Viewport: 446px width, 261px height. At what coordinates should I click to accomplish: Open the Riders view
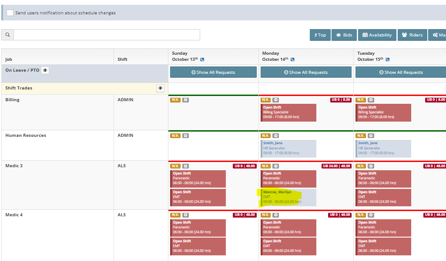tap(412, 35)
